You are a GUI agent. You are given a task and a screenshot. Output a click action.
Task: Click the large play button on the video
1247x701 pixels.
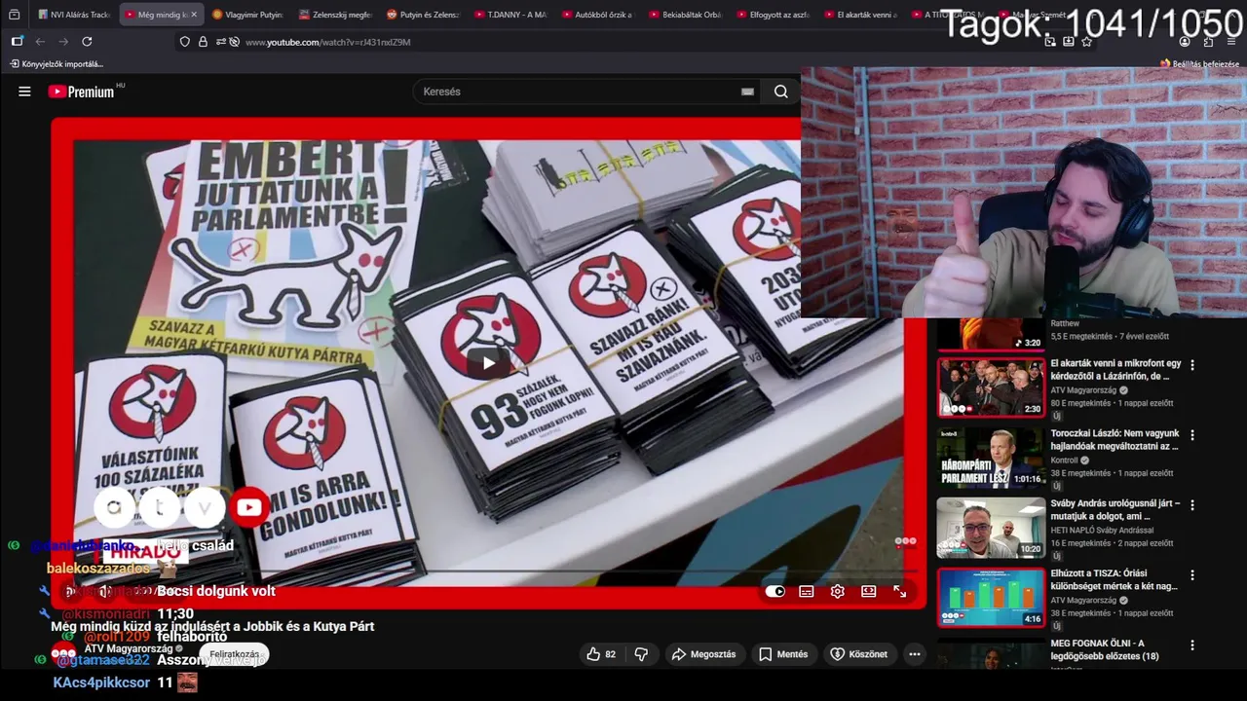point(489,363)
